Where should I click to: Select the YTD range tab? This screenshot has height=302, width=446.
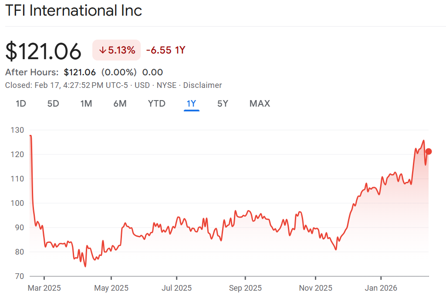pos(156,104)
